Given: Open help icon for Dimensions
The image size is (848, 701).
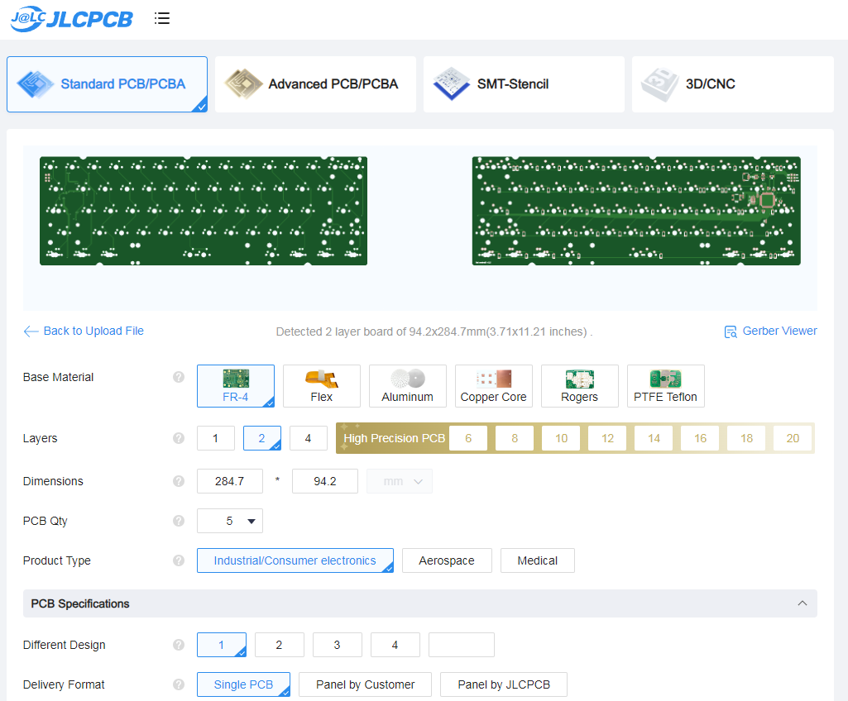Looking at the screenshot, I should pos(179,481).
